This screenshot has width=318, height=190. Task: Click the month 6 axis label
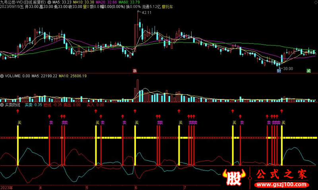click(136, 188)
